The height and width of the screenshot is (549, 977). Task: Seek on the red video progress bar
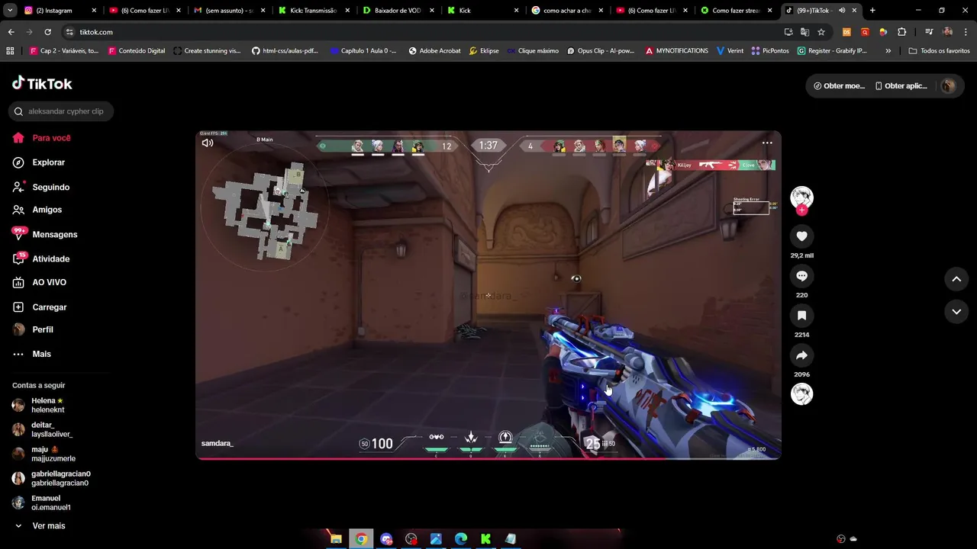(x=488, y=458)
